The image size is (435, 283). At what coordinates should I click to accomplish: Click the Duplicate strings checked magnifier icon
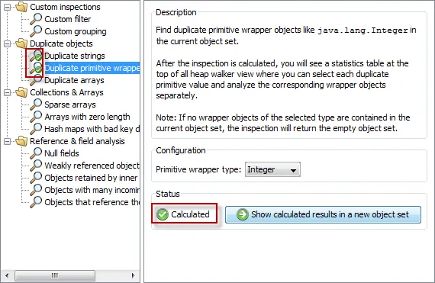(36, 56)
